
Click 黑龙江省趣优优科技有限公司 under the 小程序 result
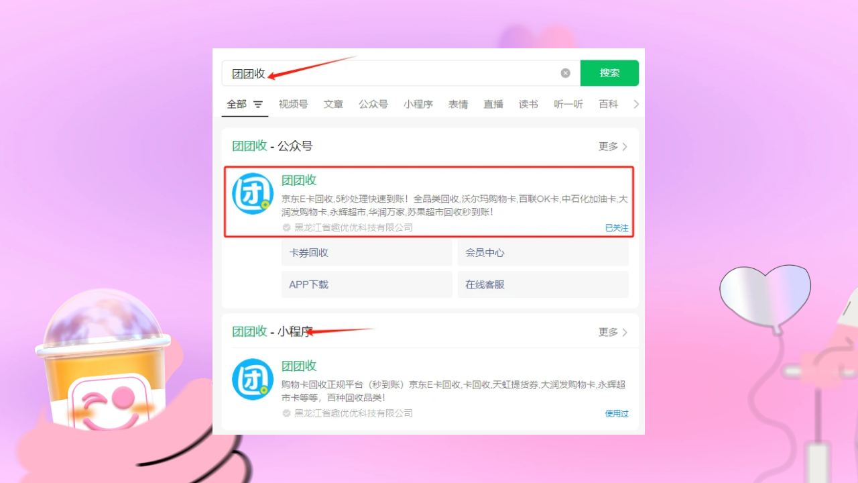click(354, 413)
